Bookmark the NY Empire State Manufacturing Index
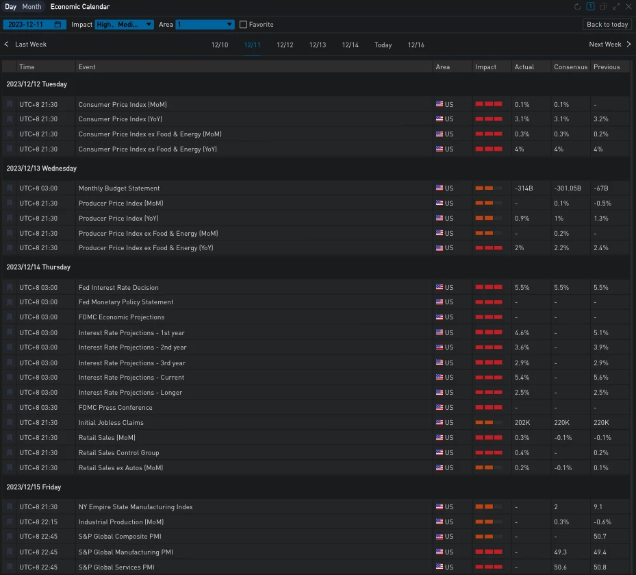Screen dimensions: 636x575 tap(10, 507)
